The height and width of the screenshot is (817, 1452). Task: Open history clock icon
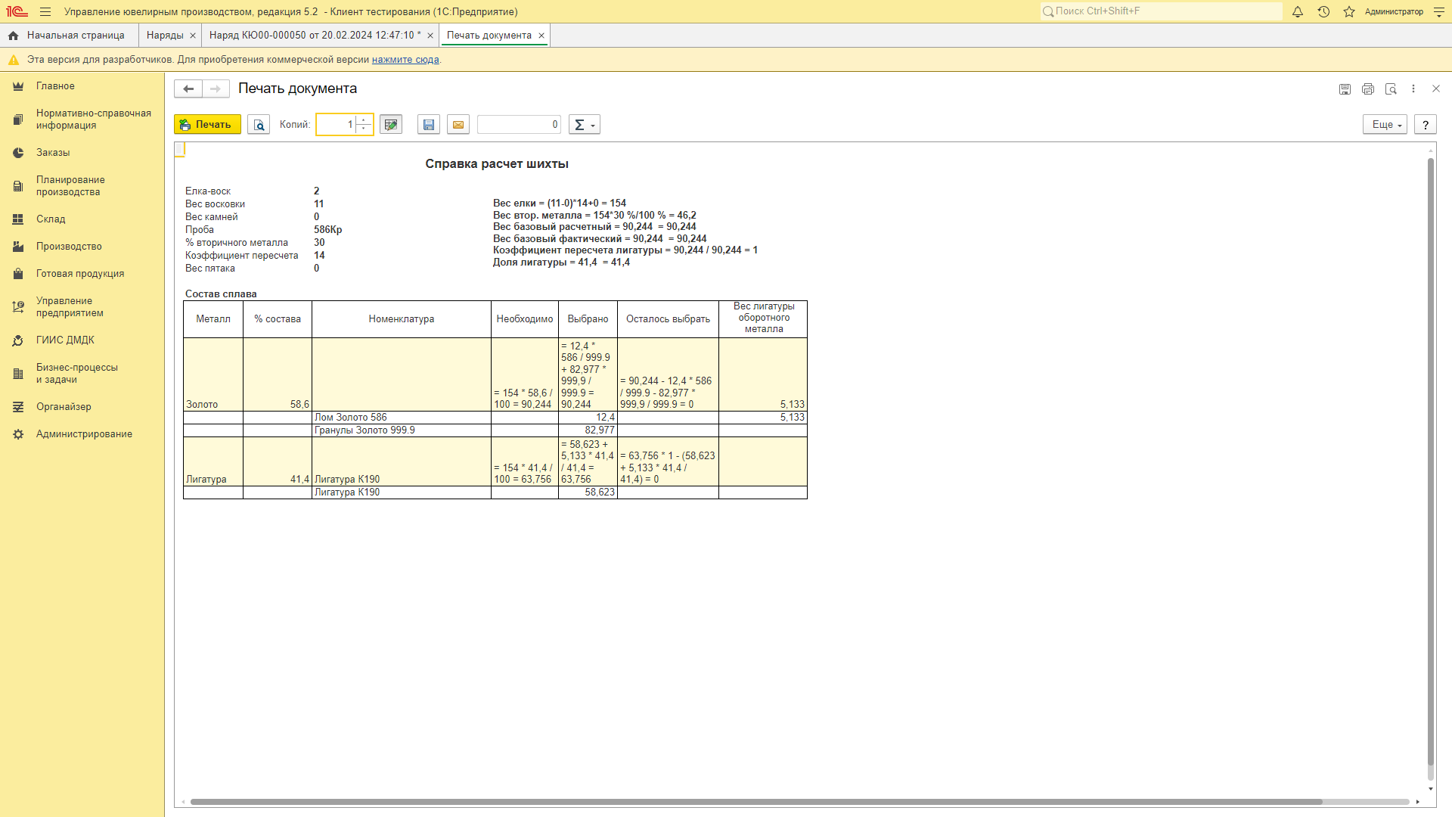click(x=1323, y=11)
